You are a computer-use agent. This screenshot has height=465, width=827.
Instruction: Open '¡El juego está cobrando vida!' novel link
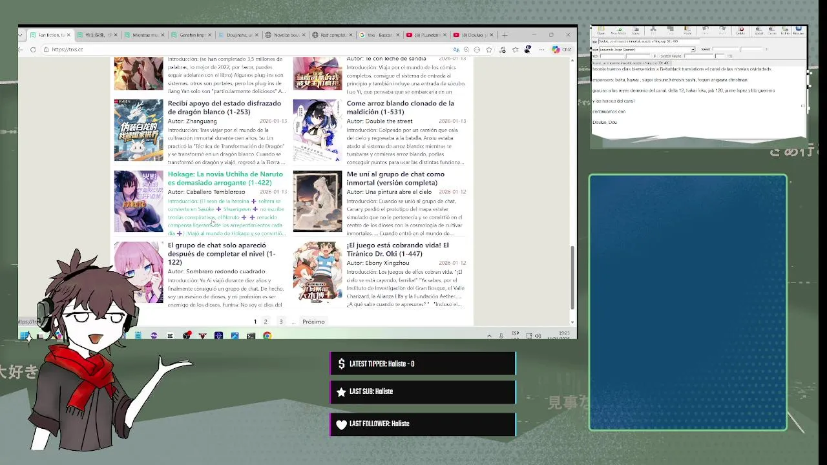pos(397,249)
